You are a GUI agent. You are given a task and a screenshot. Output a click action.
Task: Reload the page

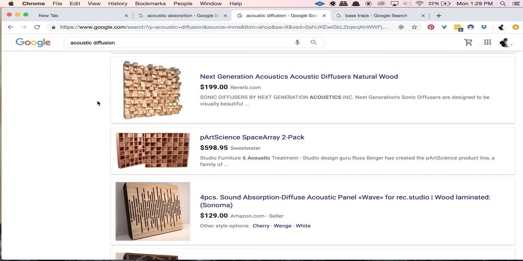coord(37,27)
